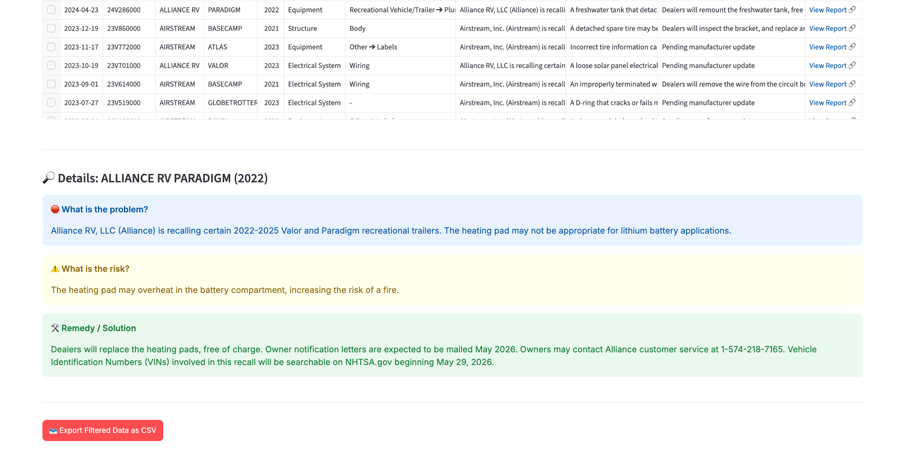This screenshot has height=458, width=905.
Task: Click the 2023-09-01 date cell
Action: coord(81,84)
